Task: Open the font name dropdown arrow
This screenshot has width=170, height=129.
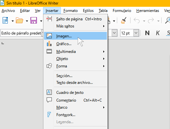Action: [x=114, y=33]
